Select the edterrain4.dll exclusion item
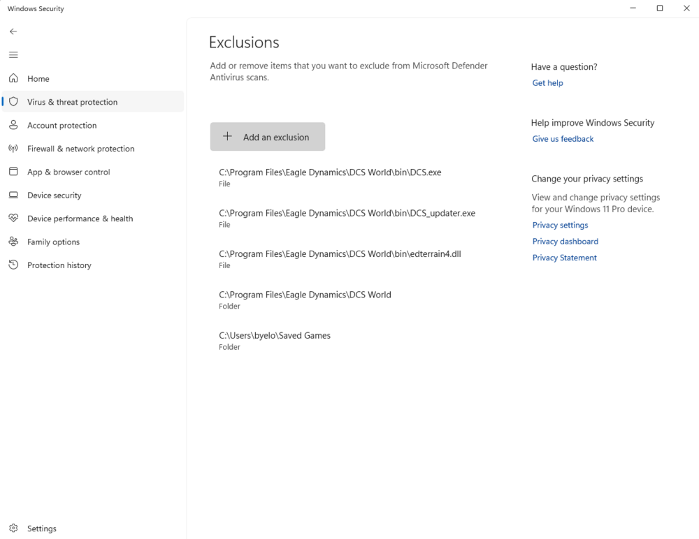Screen dimensions: 699x539 point(340,258)
